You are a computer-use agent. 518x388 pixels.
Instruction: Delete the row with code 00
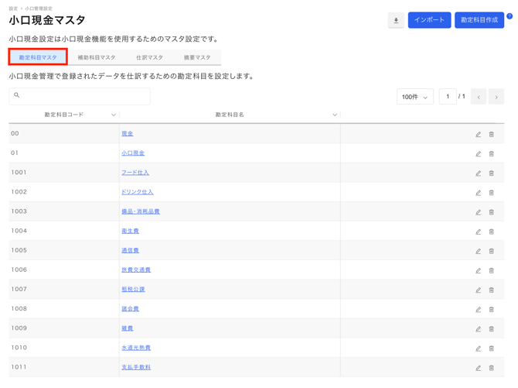pos(491,135)
